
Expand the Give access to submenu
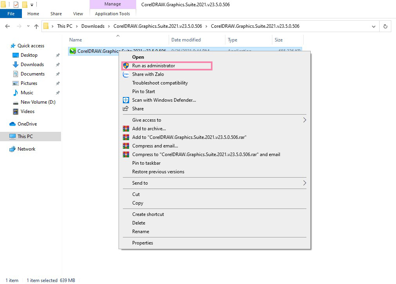coord(214,120)
